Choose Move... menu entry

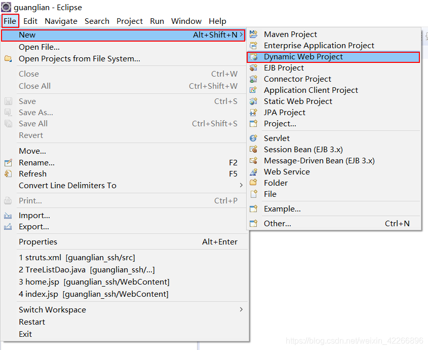pos(125,151)
